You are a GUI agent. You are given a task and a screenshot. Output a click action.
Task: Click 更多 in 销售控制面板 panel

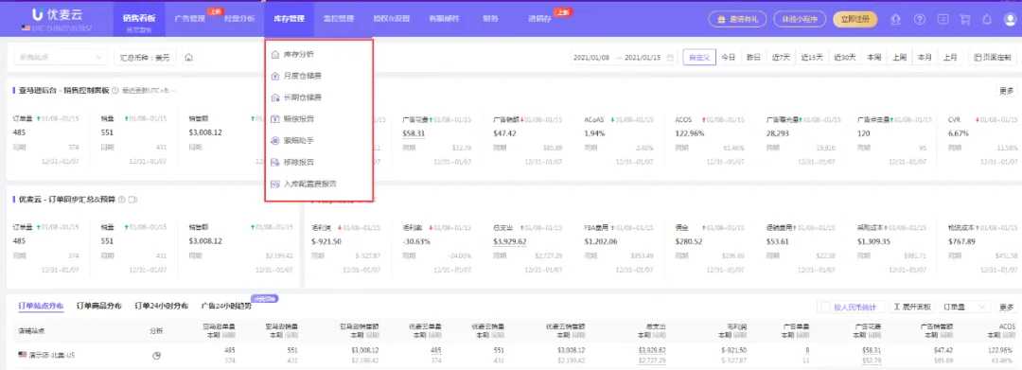(1006, 91)
